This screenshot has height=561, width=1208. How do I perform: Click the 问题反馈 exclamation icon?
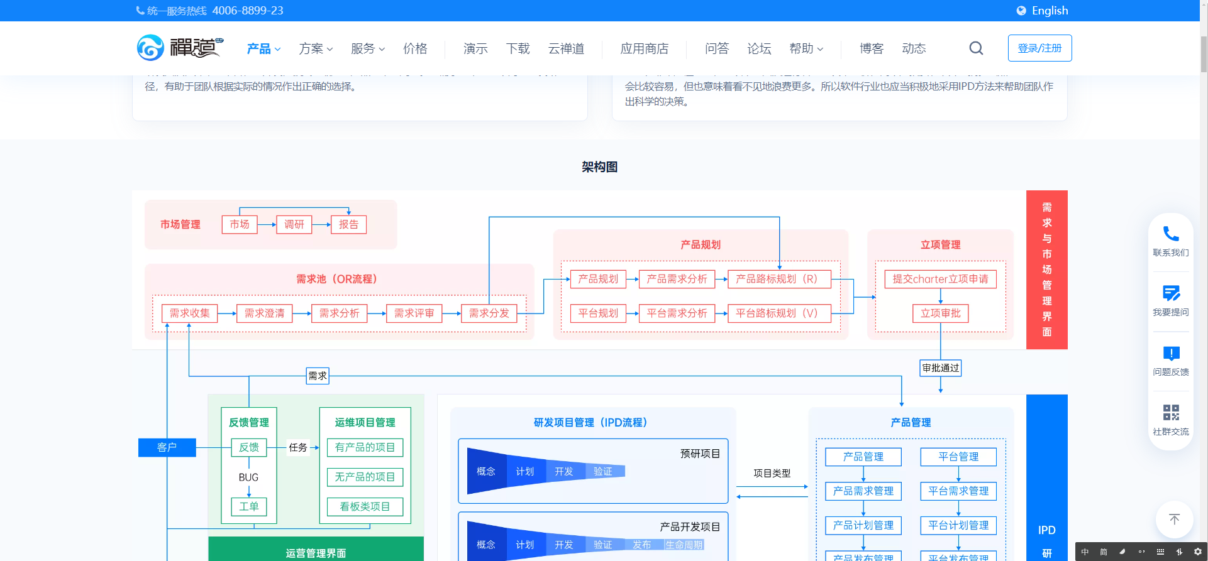[x=1171, y=353]
